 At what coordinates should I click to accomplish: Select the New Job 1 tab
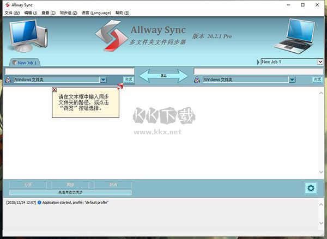click(25, 63)
